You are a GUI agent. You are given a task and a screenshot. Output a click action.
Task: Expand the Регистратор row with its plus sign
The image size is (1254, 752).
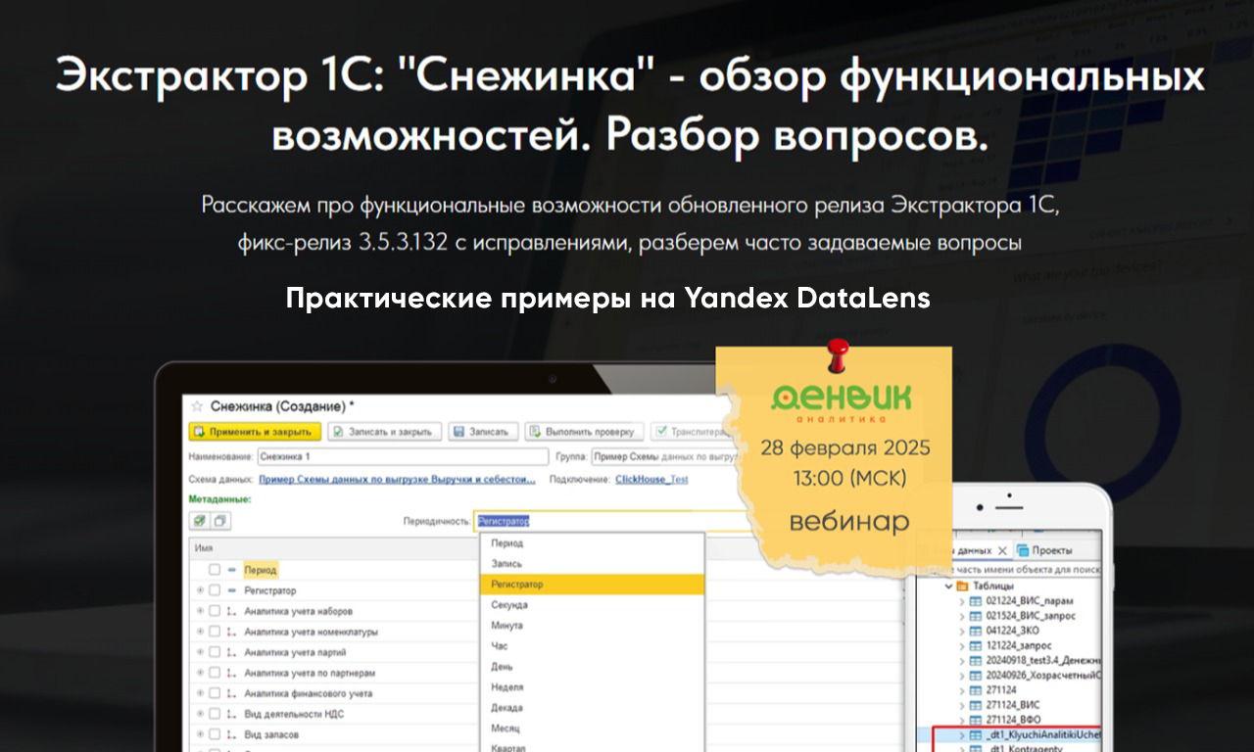(200, 590)
